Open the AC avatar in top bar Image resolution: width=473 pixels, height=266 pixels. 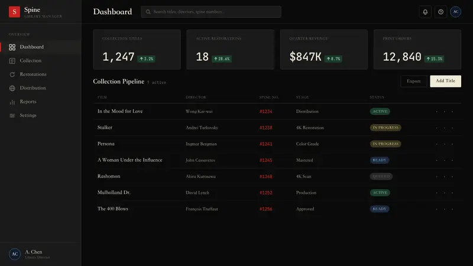[x=455, y=12]
